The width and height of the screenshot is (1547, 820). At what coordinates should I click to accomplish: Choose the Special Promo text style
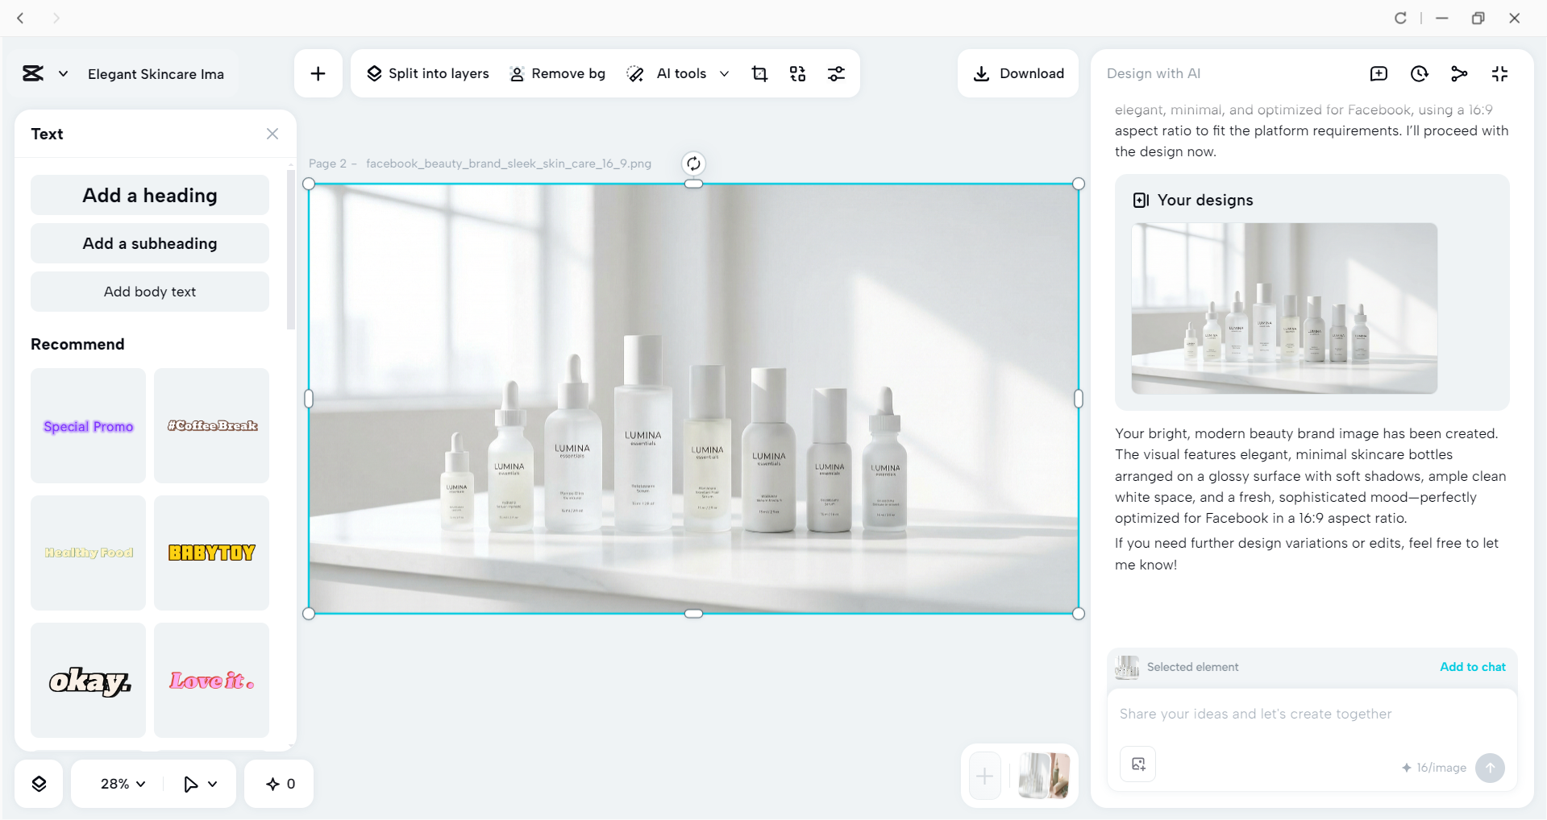pos(89,426)
